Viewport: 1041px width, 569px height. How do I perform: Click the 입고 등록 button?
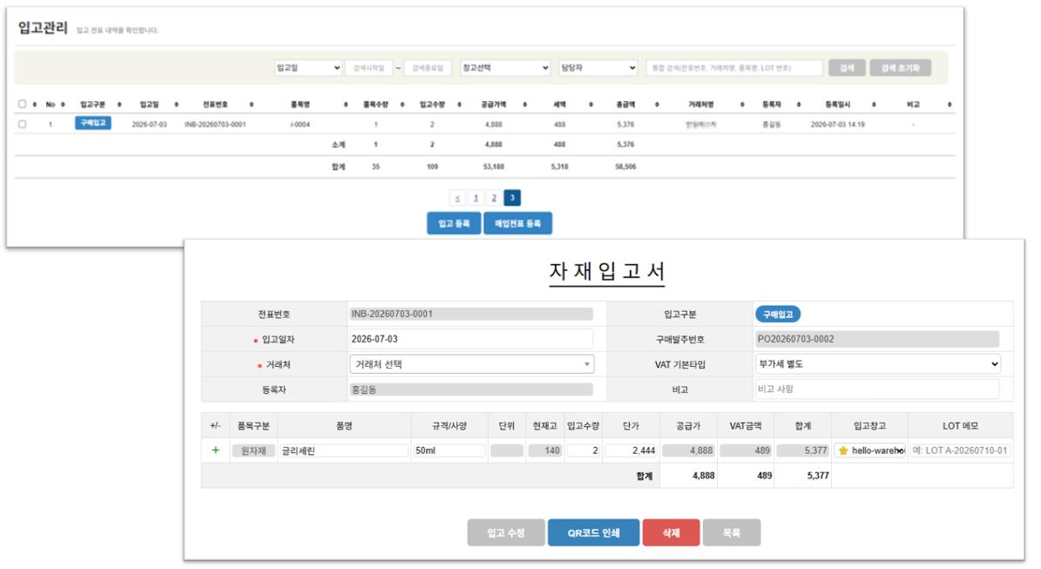454,223
